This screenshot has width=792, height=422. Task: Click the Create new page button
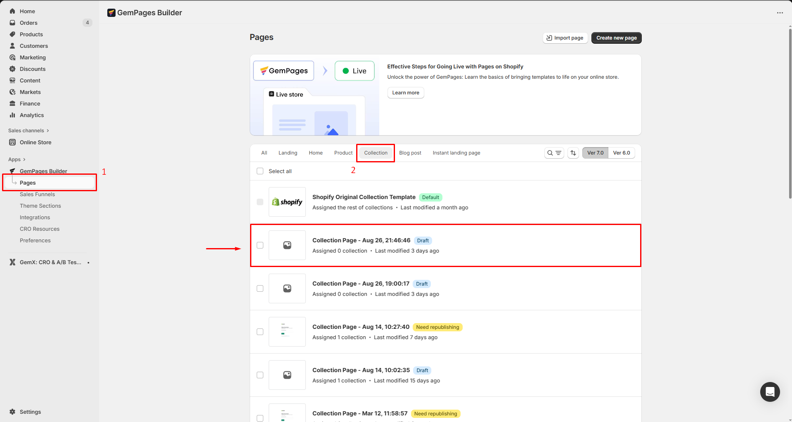click(616, 38)
